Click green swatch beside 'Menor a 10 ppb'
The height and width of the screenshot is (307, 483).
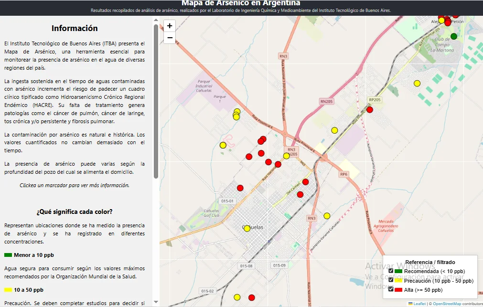8,255
